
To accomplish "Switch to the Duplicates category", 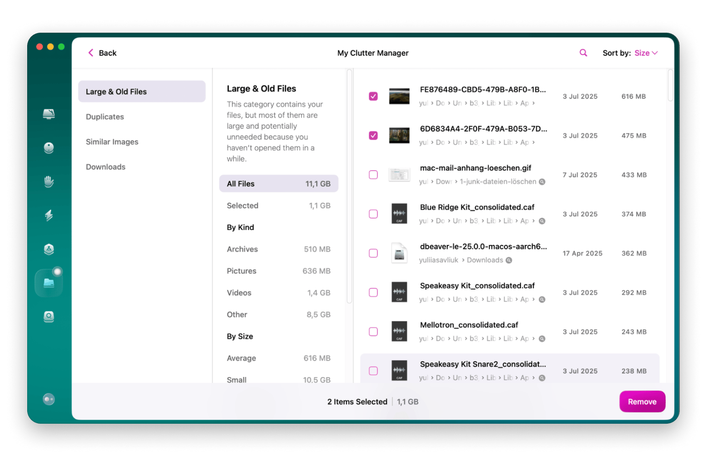I will 105,117.
